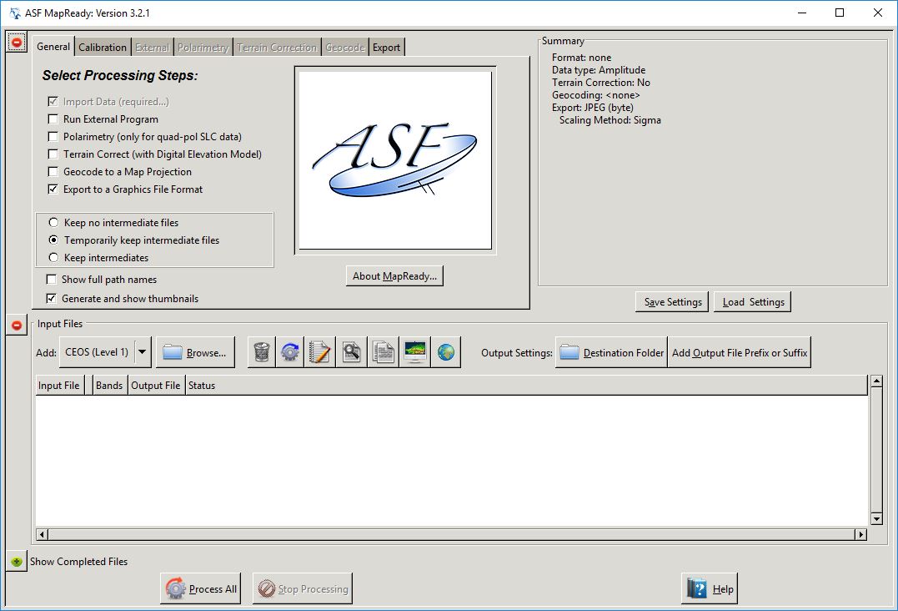Select Temporarily keep intermediate files option

(53, 240)
